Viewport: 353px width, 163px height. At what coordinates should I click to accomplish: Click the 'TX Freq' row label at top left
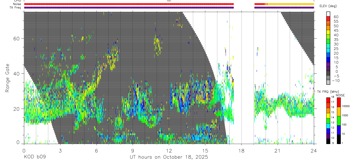click(16, 7)
